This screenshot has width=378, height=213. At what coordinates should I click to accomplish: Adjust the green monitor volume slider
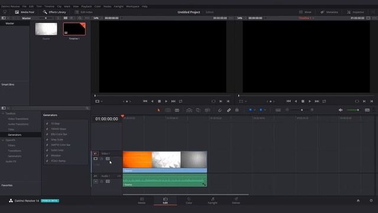coord(353,110)
